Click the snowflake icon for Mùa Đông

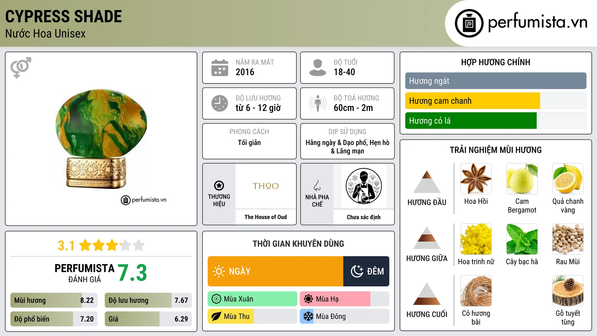308,316
